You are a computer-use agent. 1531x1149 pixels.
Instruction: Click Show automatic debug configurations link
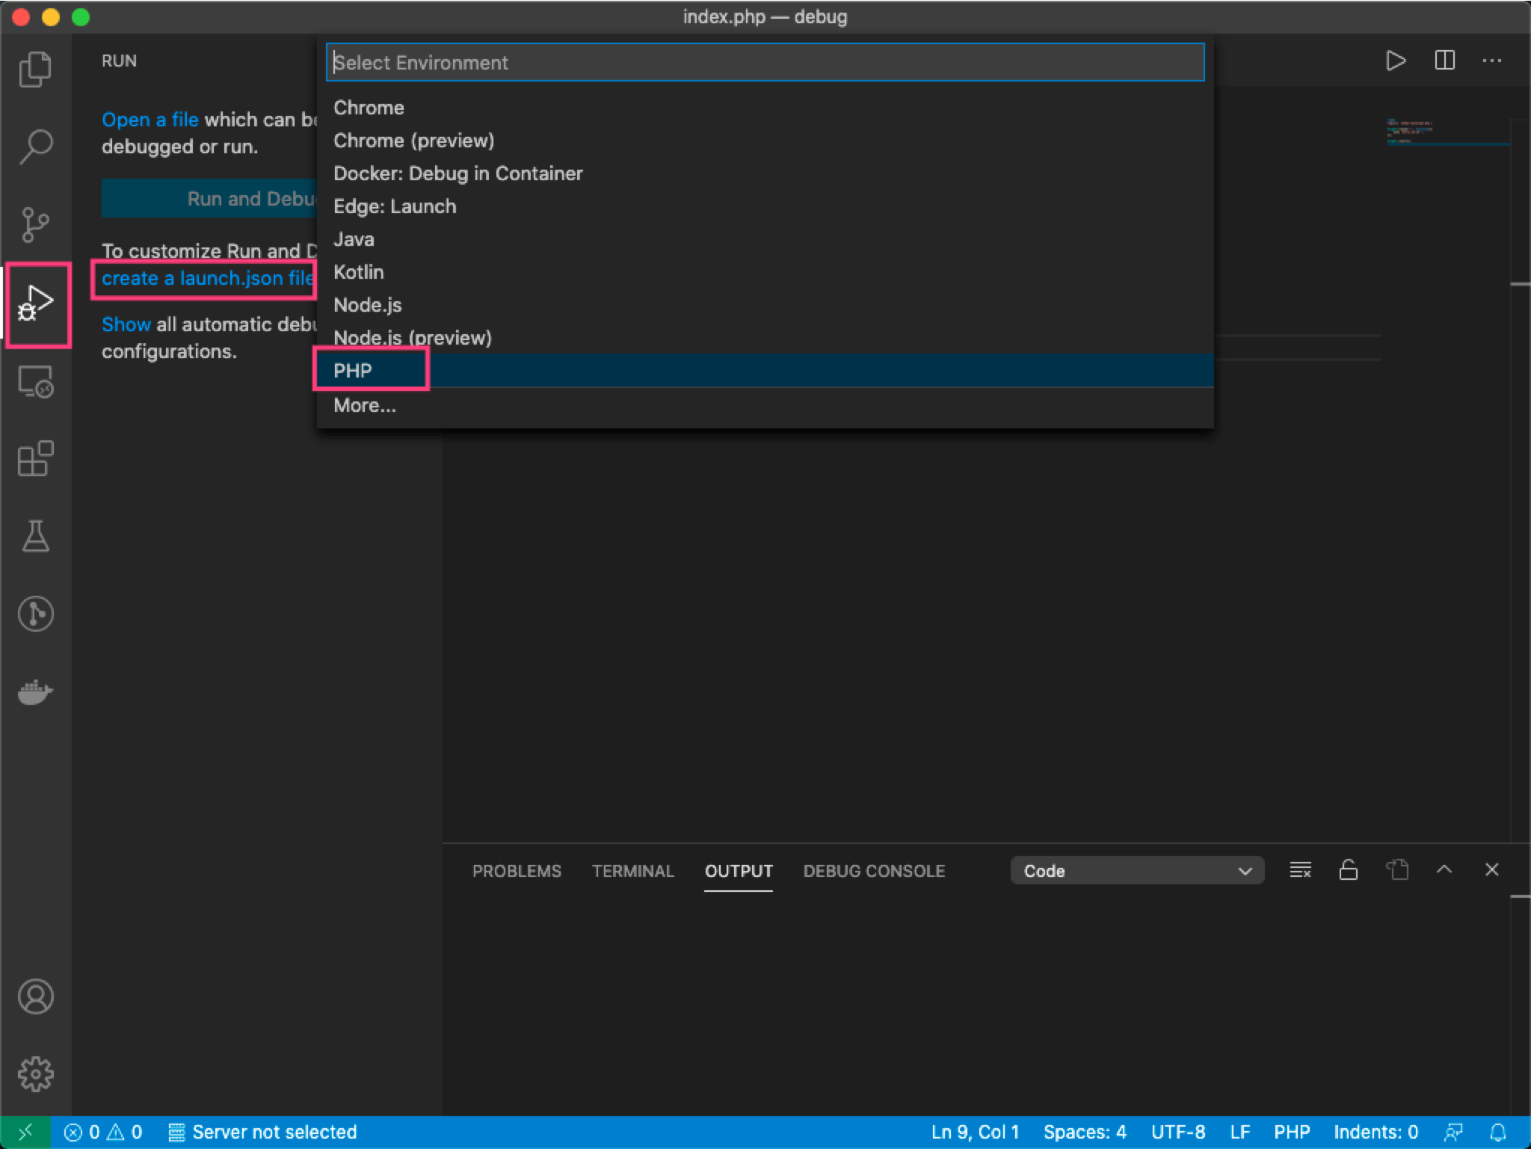click(126, 324)
